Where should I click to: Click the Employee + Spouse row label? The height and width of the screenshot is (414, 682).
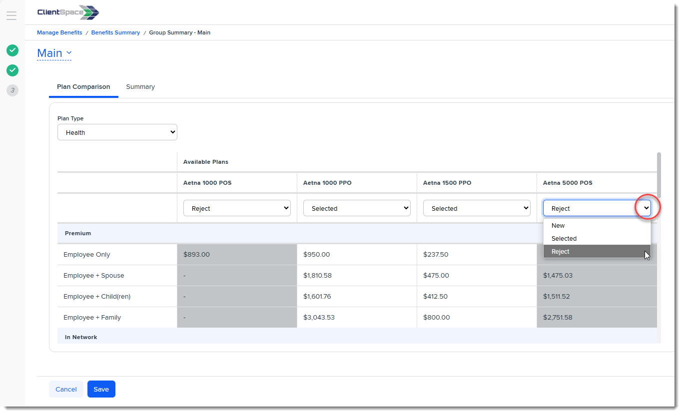[x=94, y=275]
